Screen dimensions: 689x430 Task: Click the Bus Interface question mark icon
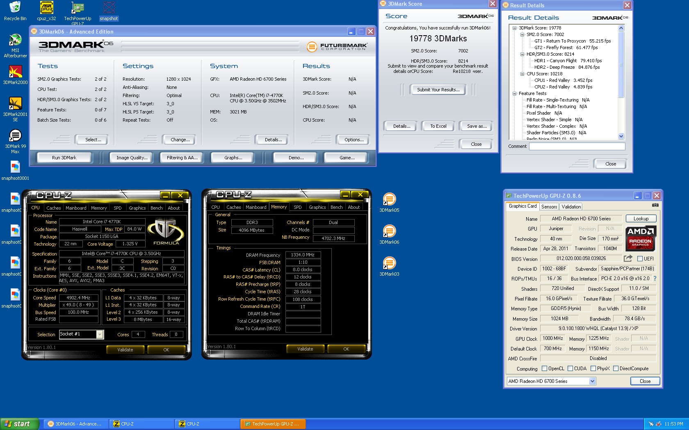coord(655,278)
